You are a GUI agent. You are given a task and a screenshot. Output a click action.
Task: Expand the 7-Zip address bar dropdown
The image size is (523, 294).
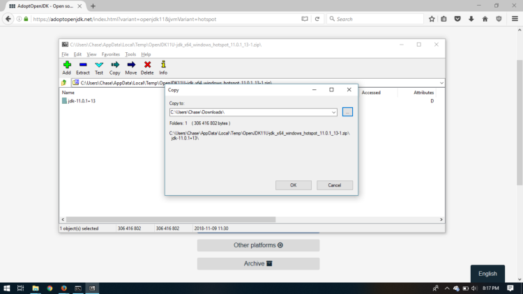click(x=441, y=83)
